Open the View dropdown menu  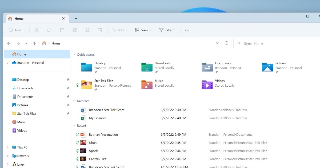coord(143,30)
